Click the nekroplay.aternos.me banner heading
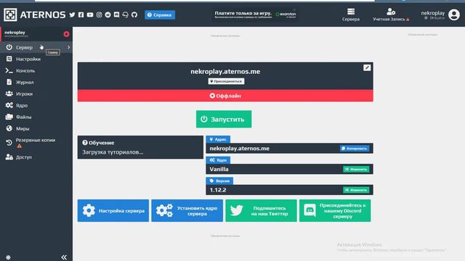 point(225,72)
